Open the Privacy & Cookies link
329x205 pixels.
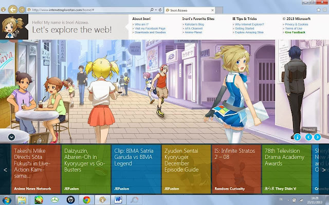(x=297, y=24)
